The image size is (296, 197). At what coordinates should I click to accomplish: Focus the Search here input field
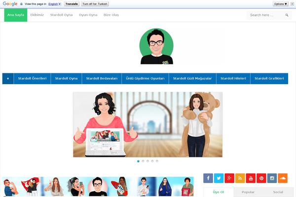(x=266, y=15)
